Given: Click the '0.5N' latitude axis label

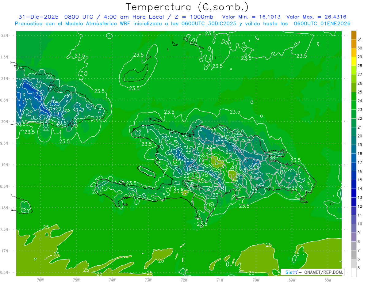Looking at the screenshot, I should [x=5, y=100].
